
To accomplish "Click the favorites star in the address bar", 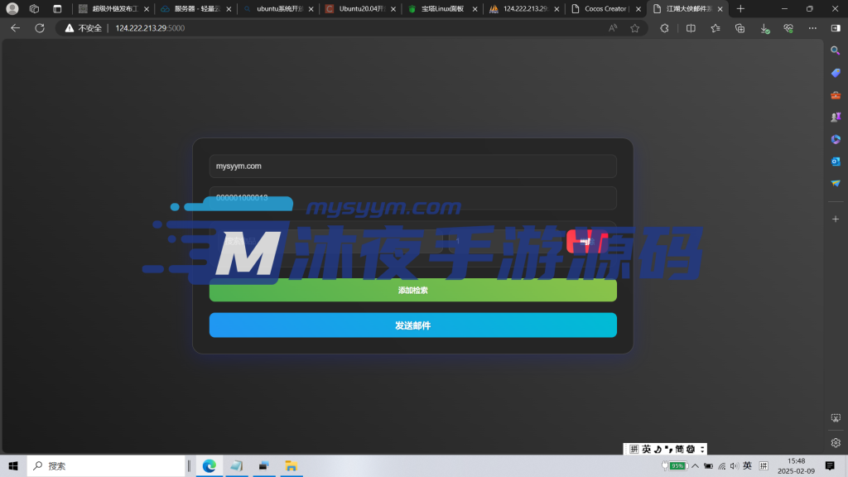I will [634, 27].
